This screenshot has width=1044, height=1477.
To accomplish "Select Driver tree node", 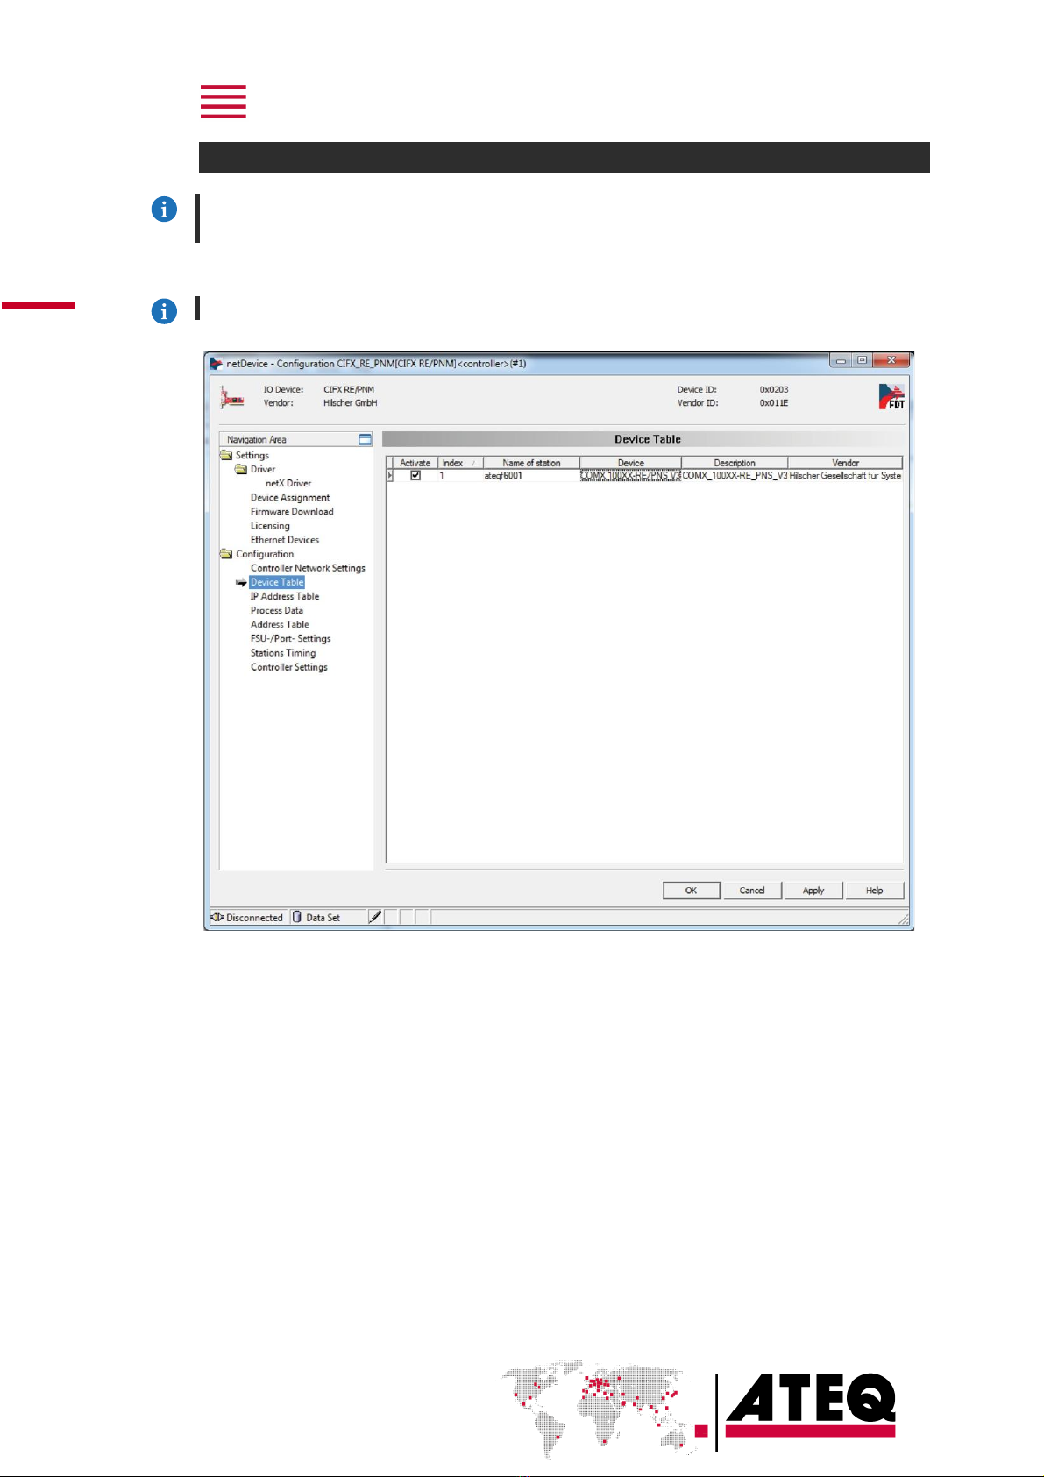I will coord(263,469).
